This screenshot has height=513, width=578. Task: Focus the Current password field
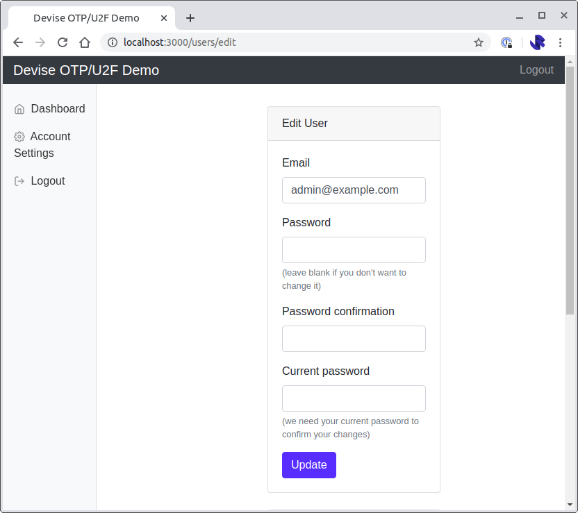[354, 398]
